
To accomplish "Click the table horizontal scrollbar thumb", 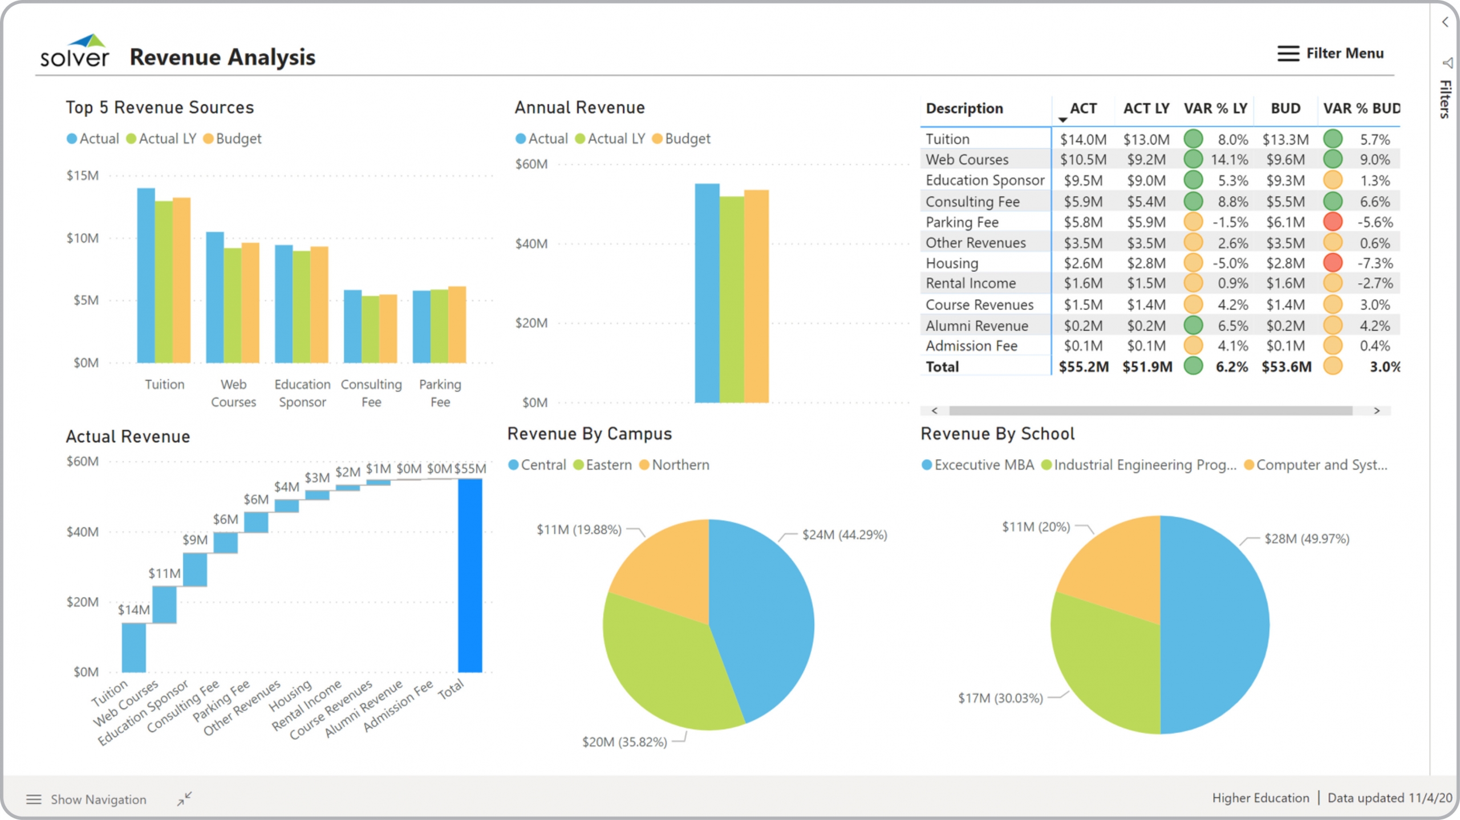I will [1150, 410].
